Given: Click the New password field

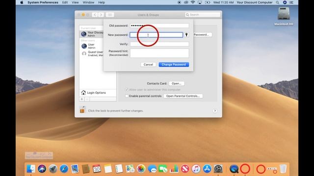Looking at the screenshot, I should pyautogui.click(x=156, y=35).
